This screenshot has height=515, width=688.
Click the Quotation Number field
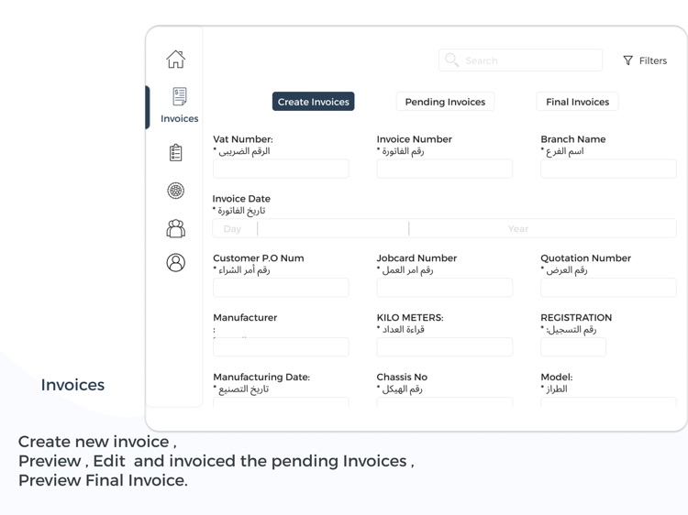tap(608, 288)
